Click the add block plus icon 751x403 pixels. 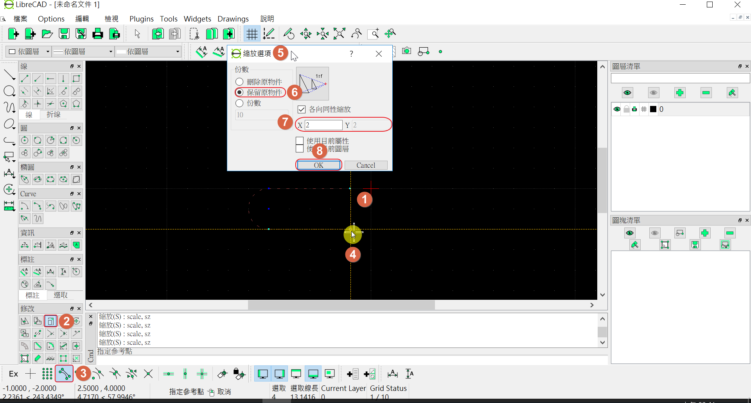(705, 233)
